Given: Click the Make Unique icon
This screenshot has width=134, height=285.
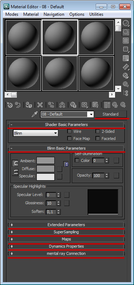Looking at the screenshot, I should 62,105.
